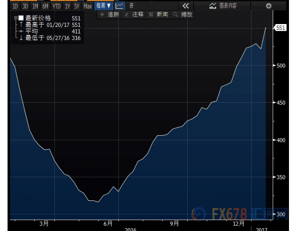Choose the 5Y time range
297x231 pixels.
[x=76, y=6]
